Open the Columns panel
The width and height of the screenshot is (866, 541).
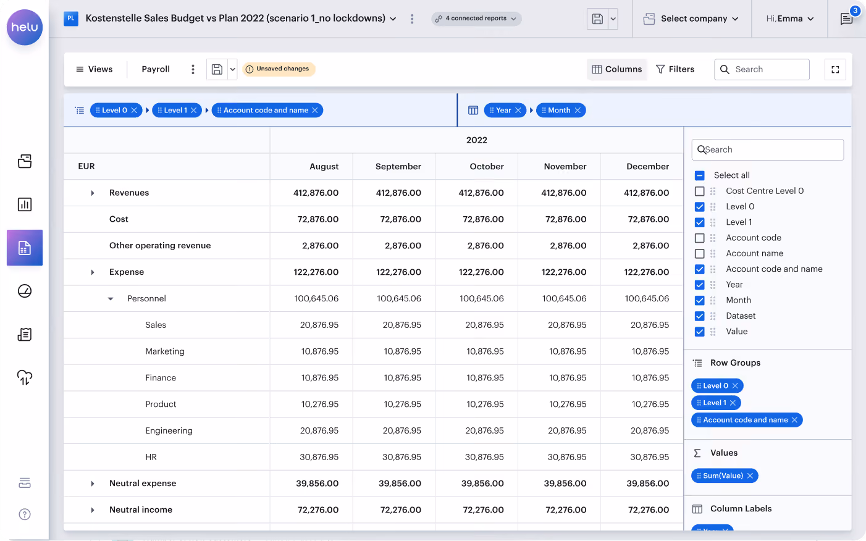617,69
